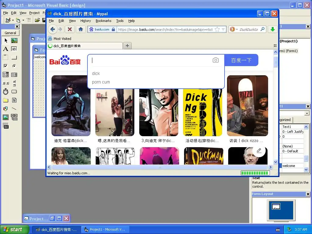Viewport: 312px width, 234px height.
Task: Open the Add Form dropdown arrow in VB toolbar
Action: click(x=23, y=20)
